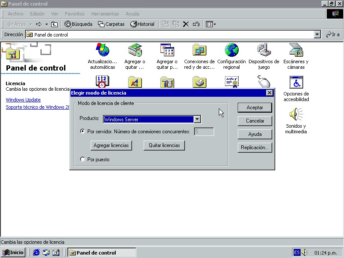Select the administrative tools folder icon

(167, 82)
